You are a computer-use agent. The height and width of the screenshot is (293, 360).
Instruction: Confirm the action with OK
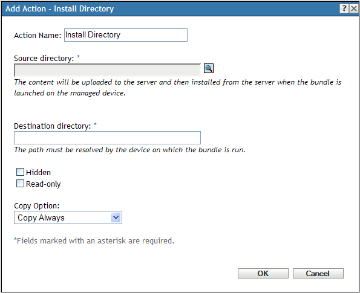click(263, 273)
